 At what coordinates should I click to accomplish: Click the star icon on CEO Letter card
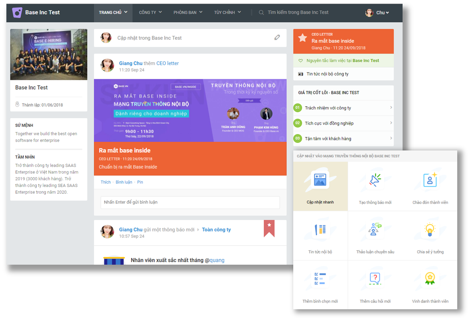point(303,38)
